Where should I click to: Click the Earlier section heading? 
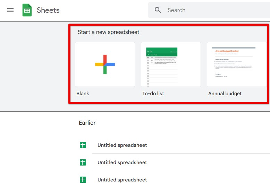coord(87,123)
